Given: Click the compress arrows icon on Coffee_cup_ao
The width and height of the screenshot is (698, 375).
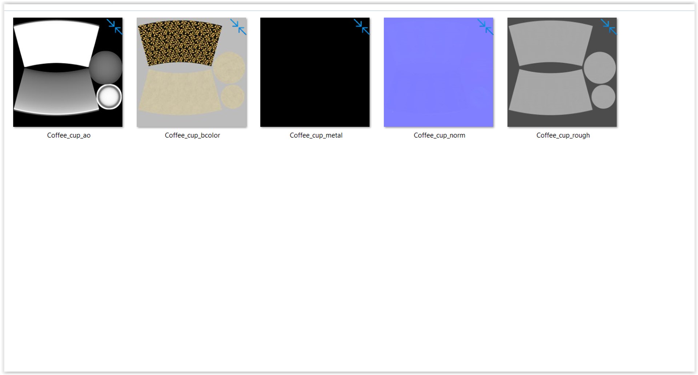Looking at the screenshot, I should click(115, 27).
